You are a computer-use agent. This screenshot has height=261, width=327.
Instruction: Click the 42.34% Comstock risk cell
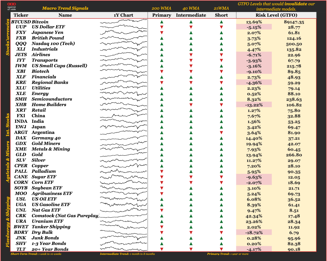tap(254, 216)
